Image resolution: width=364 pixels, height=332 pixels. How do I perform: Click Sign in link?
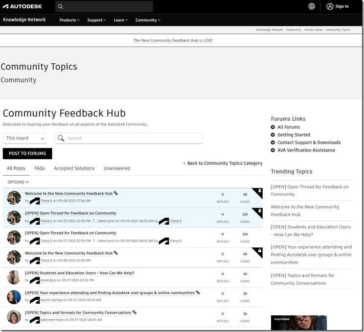(342, 6)
